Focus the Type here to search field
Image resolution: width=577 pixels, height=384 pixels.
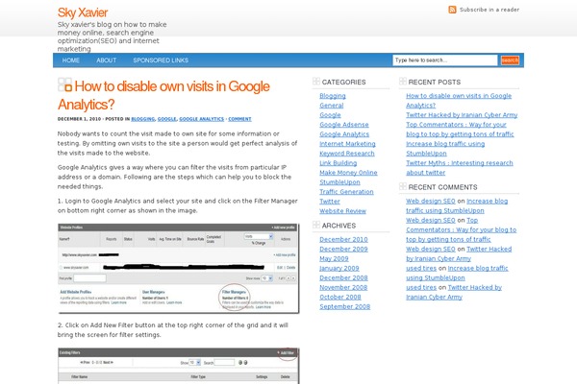click(x=445, y=60)
